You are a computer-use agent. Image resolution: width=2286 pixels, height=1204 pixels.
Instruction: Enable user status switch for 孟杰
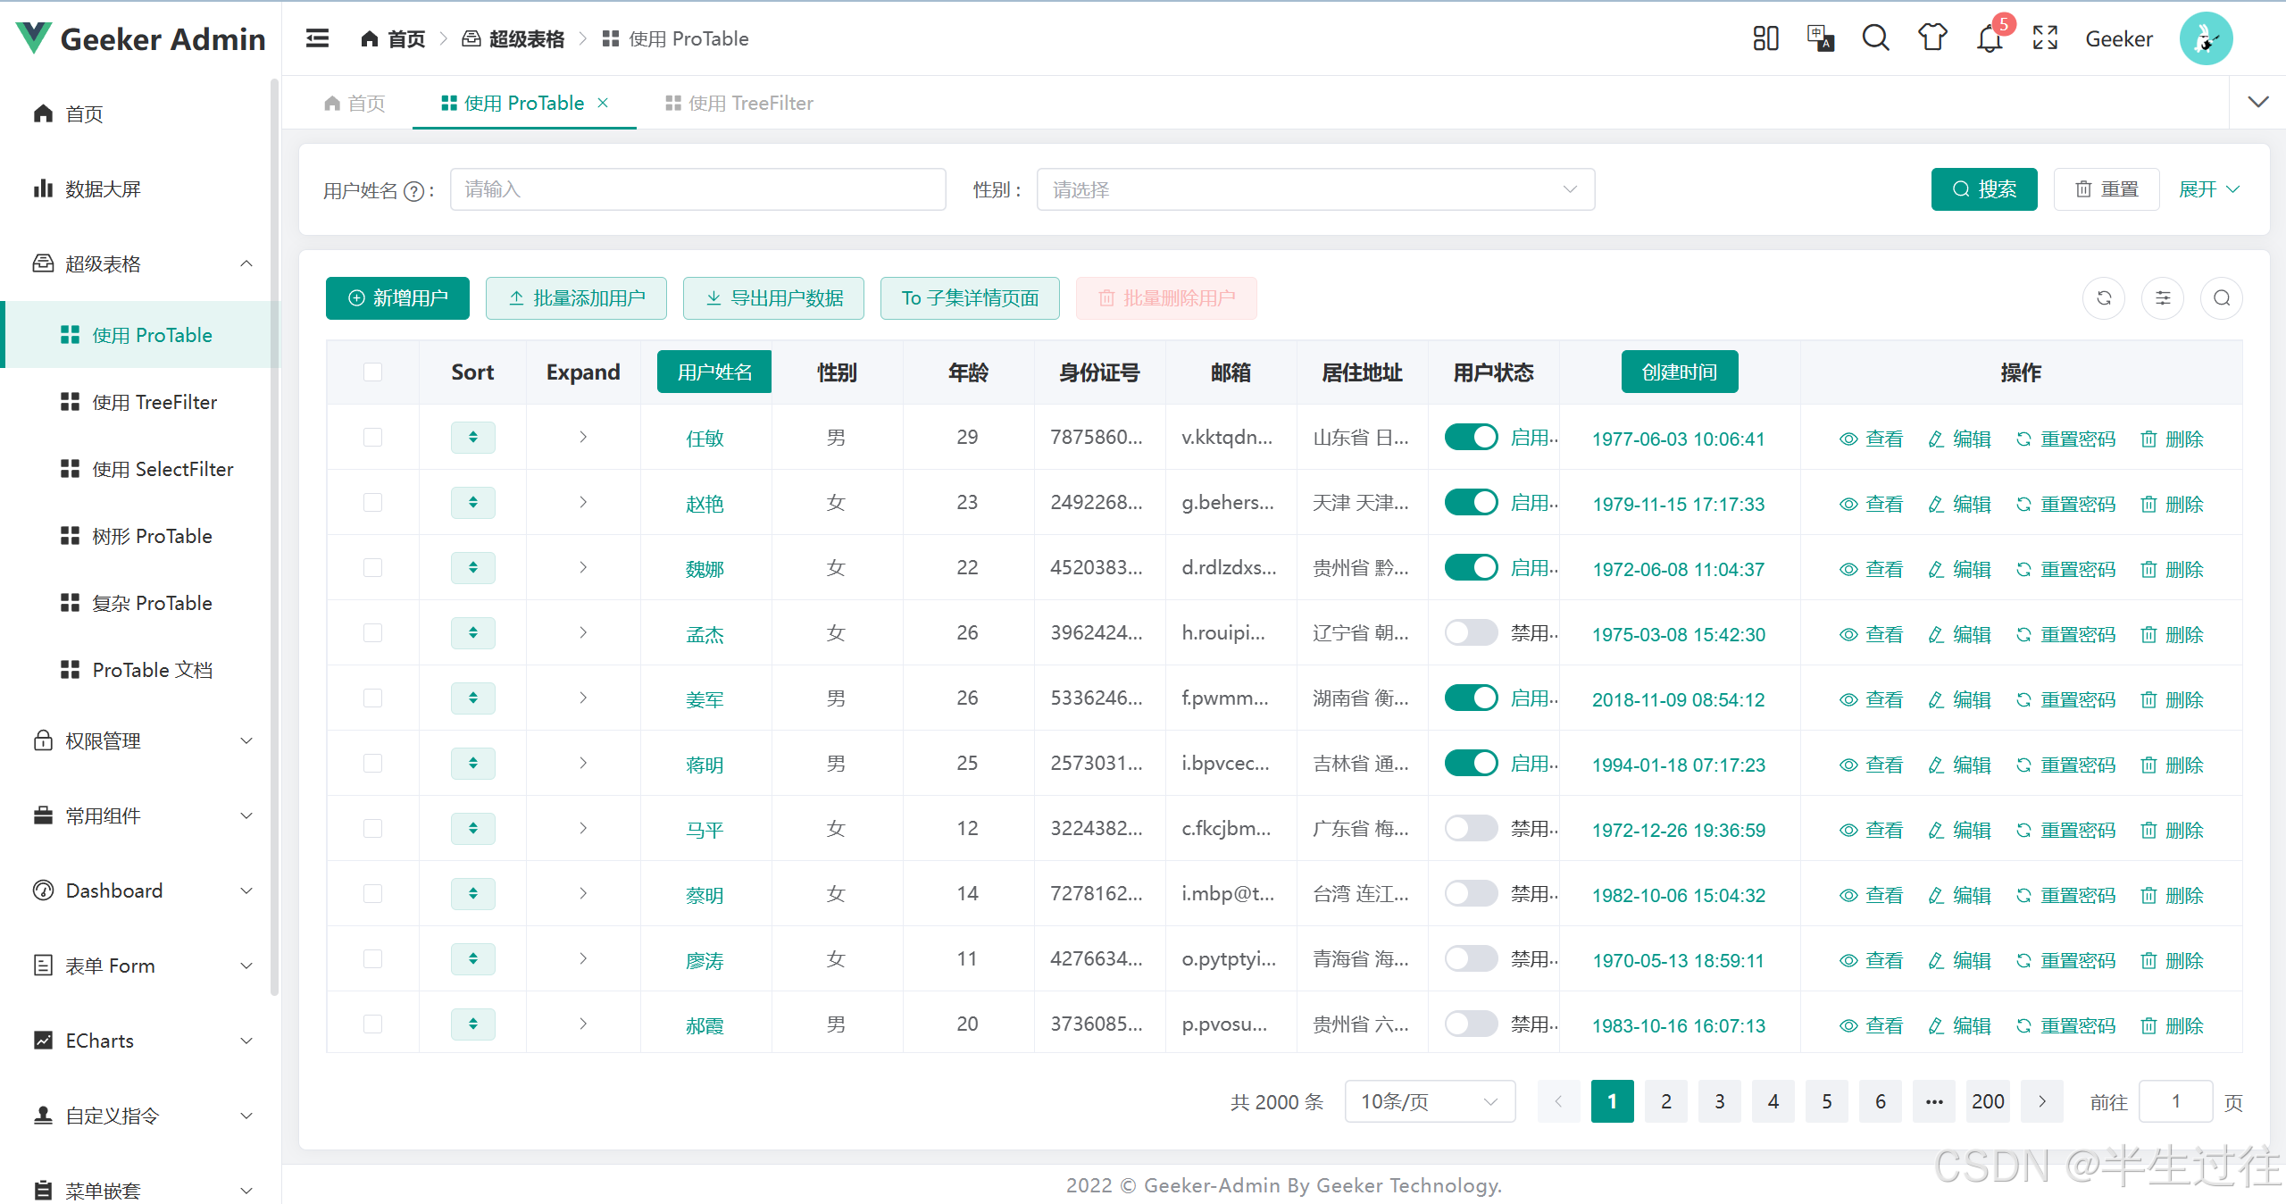click(x=1471, y=633)
